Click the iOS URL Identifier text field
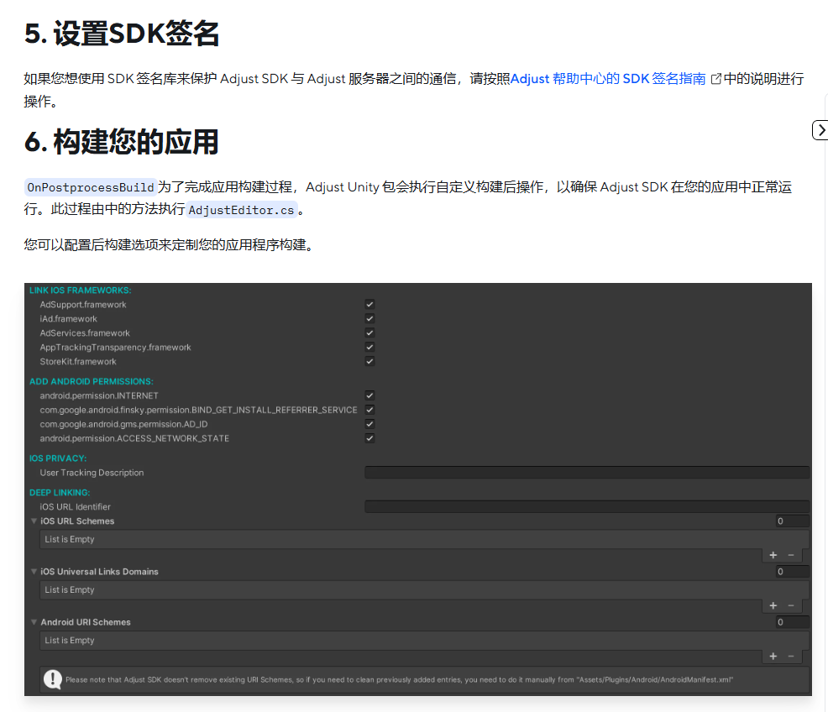828x712 pixels. pos(586,507)
